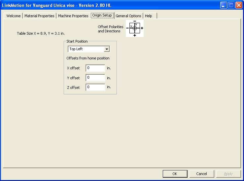Image resolution: width=244 pixels, height=181 pixels.
Task: Click the Start Position group label
Action: (x=77, y=41)
